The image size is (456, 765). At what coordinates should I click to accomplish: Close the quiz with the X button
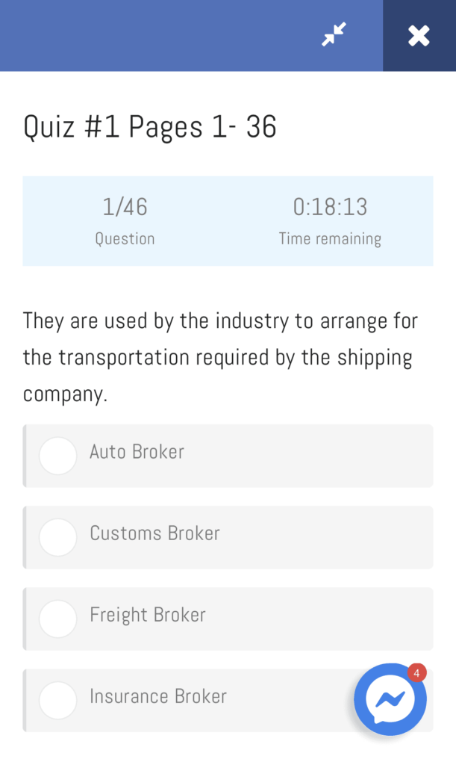click(x=419, y=35)
